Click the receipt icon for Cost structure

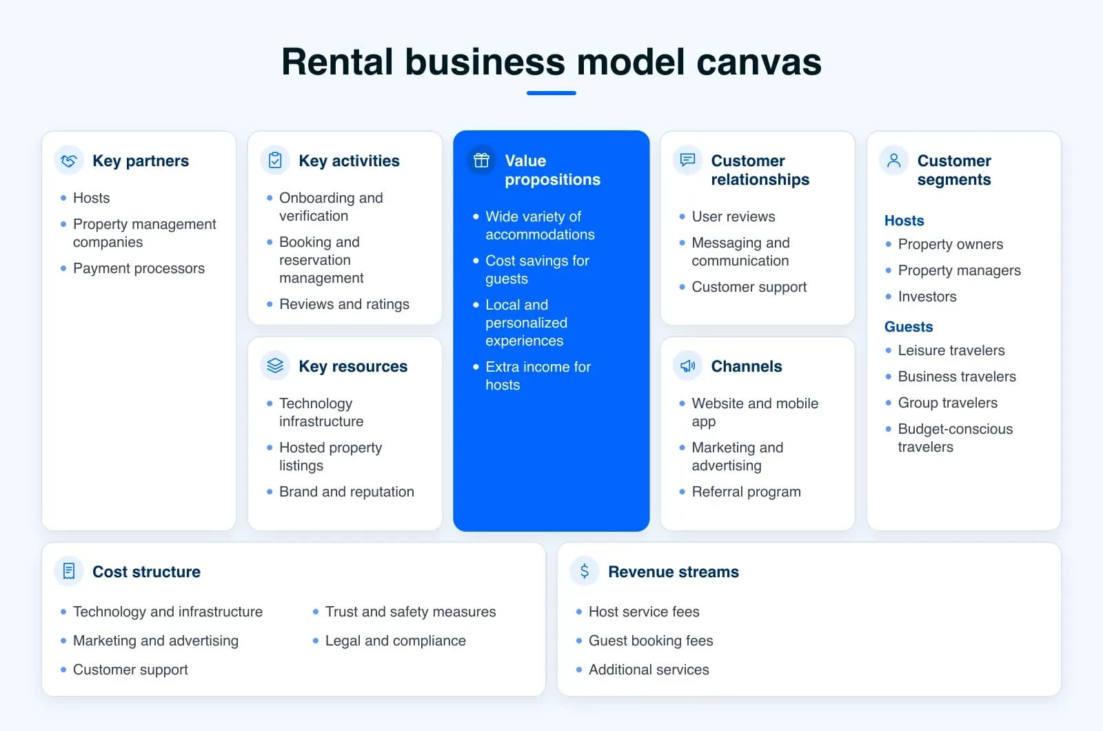(x=69, y=571)
